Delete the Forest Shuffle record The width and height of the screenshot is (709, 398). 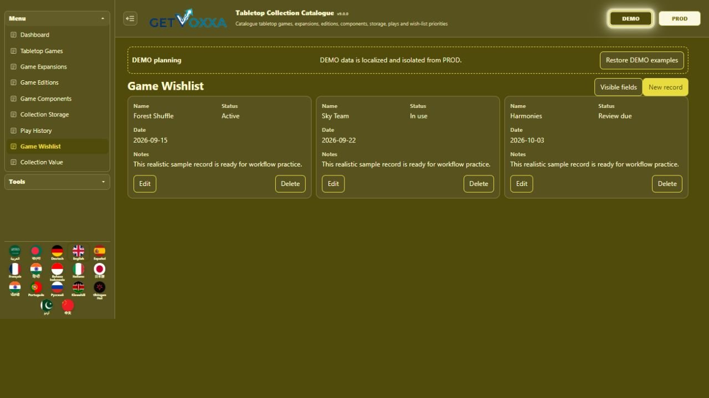coord(290,184)
